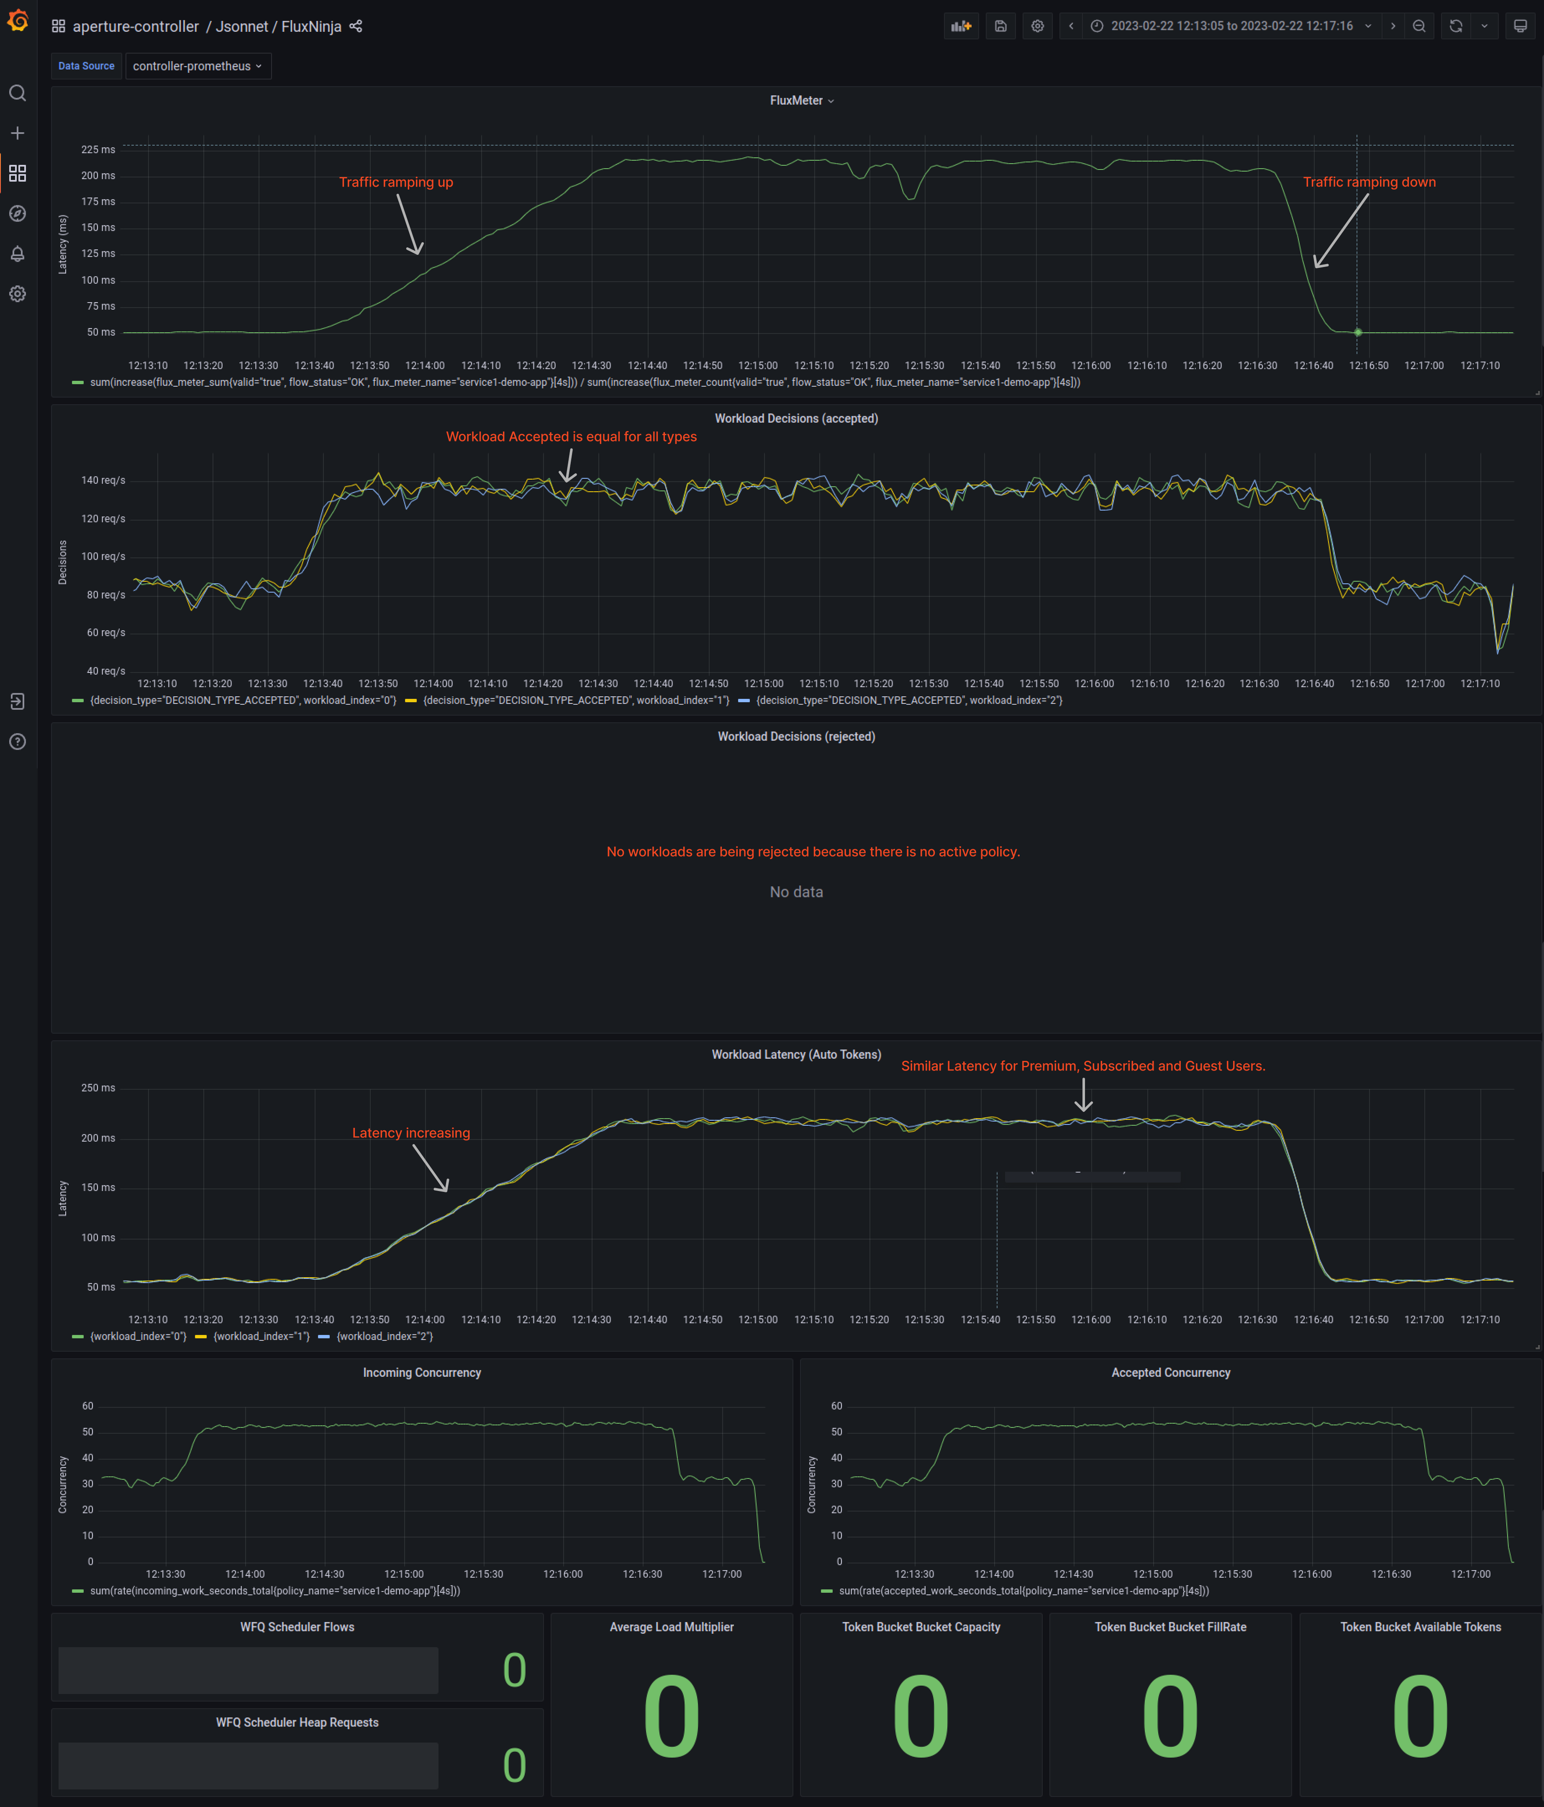Zoom out the time range

click(x=1419, y=26)
